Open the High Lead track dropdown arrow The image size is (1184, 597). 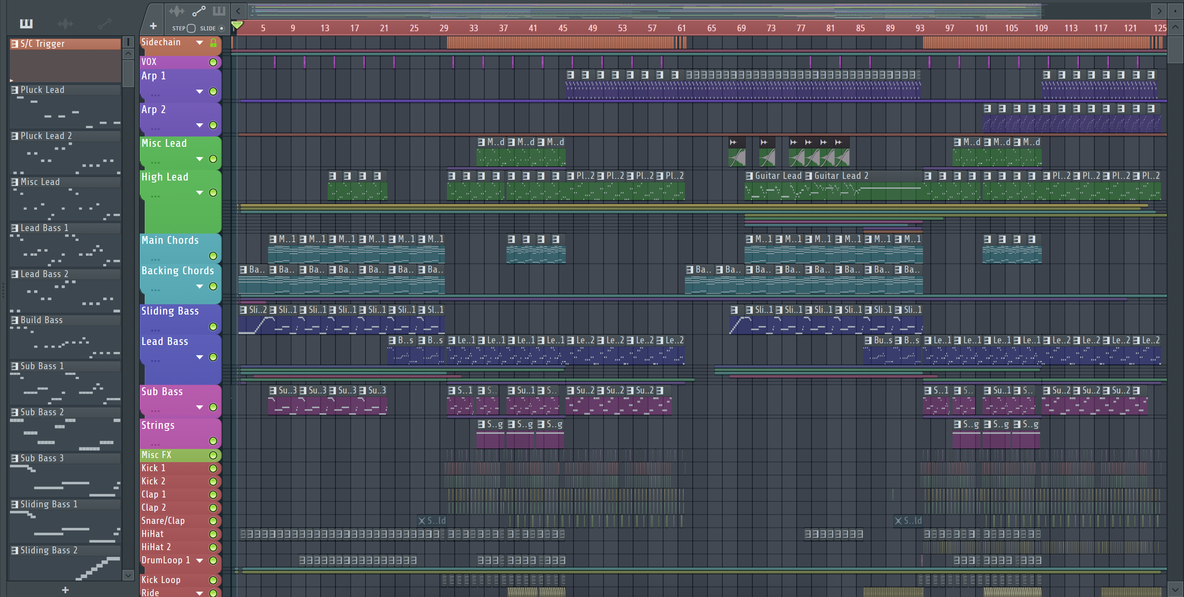click(x=199, y=193)
